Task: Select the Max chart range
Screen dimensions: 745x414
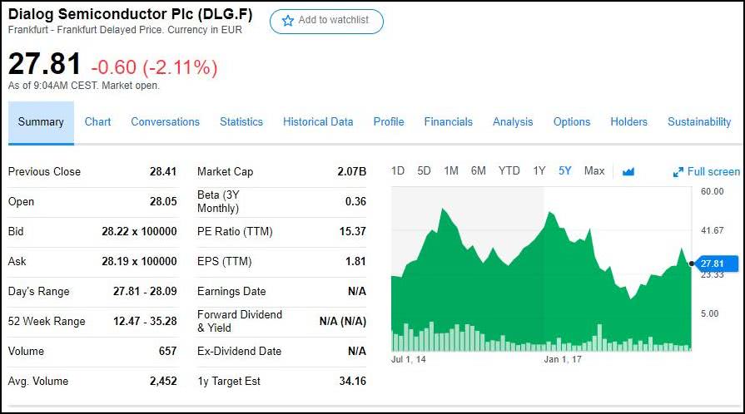Action: [594, 171]
